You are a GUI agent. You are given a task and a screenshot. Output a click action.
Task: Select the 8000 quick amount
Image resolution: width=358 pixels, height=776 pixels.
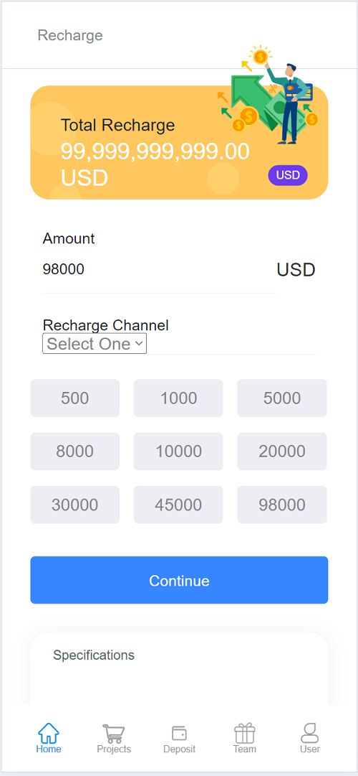pyautogui.click(x=75, y=452)
